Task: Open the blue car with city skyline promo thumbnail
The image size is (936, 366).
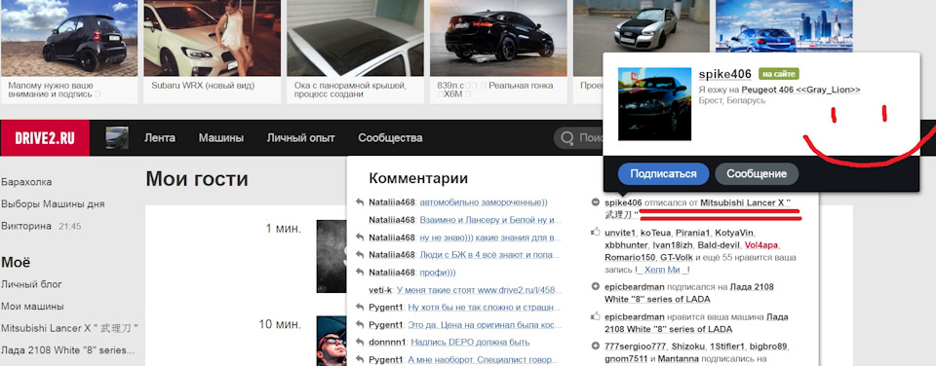Action: (x=785, y=26)
